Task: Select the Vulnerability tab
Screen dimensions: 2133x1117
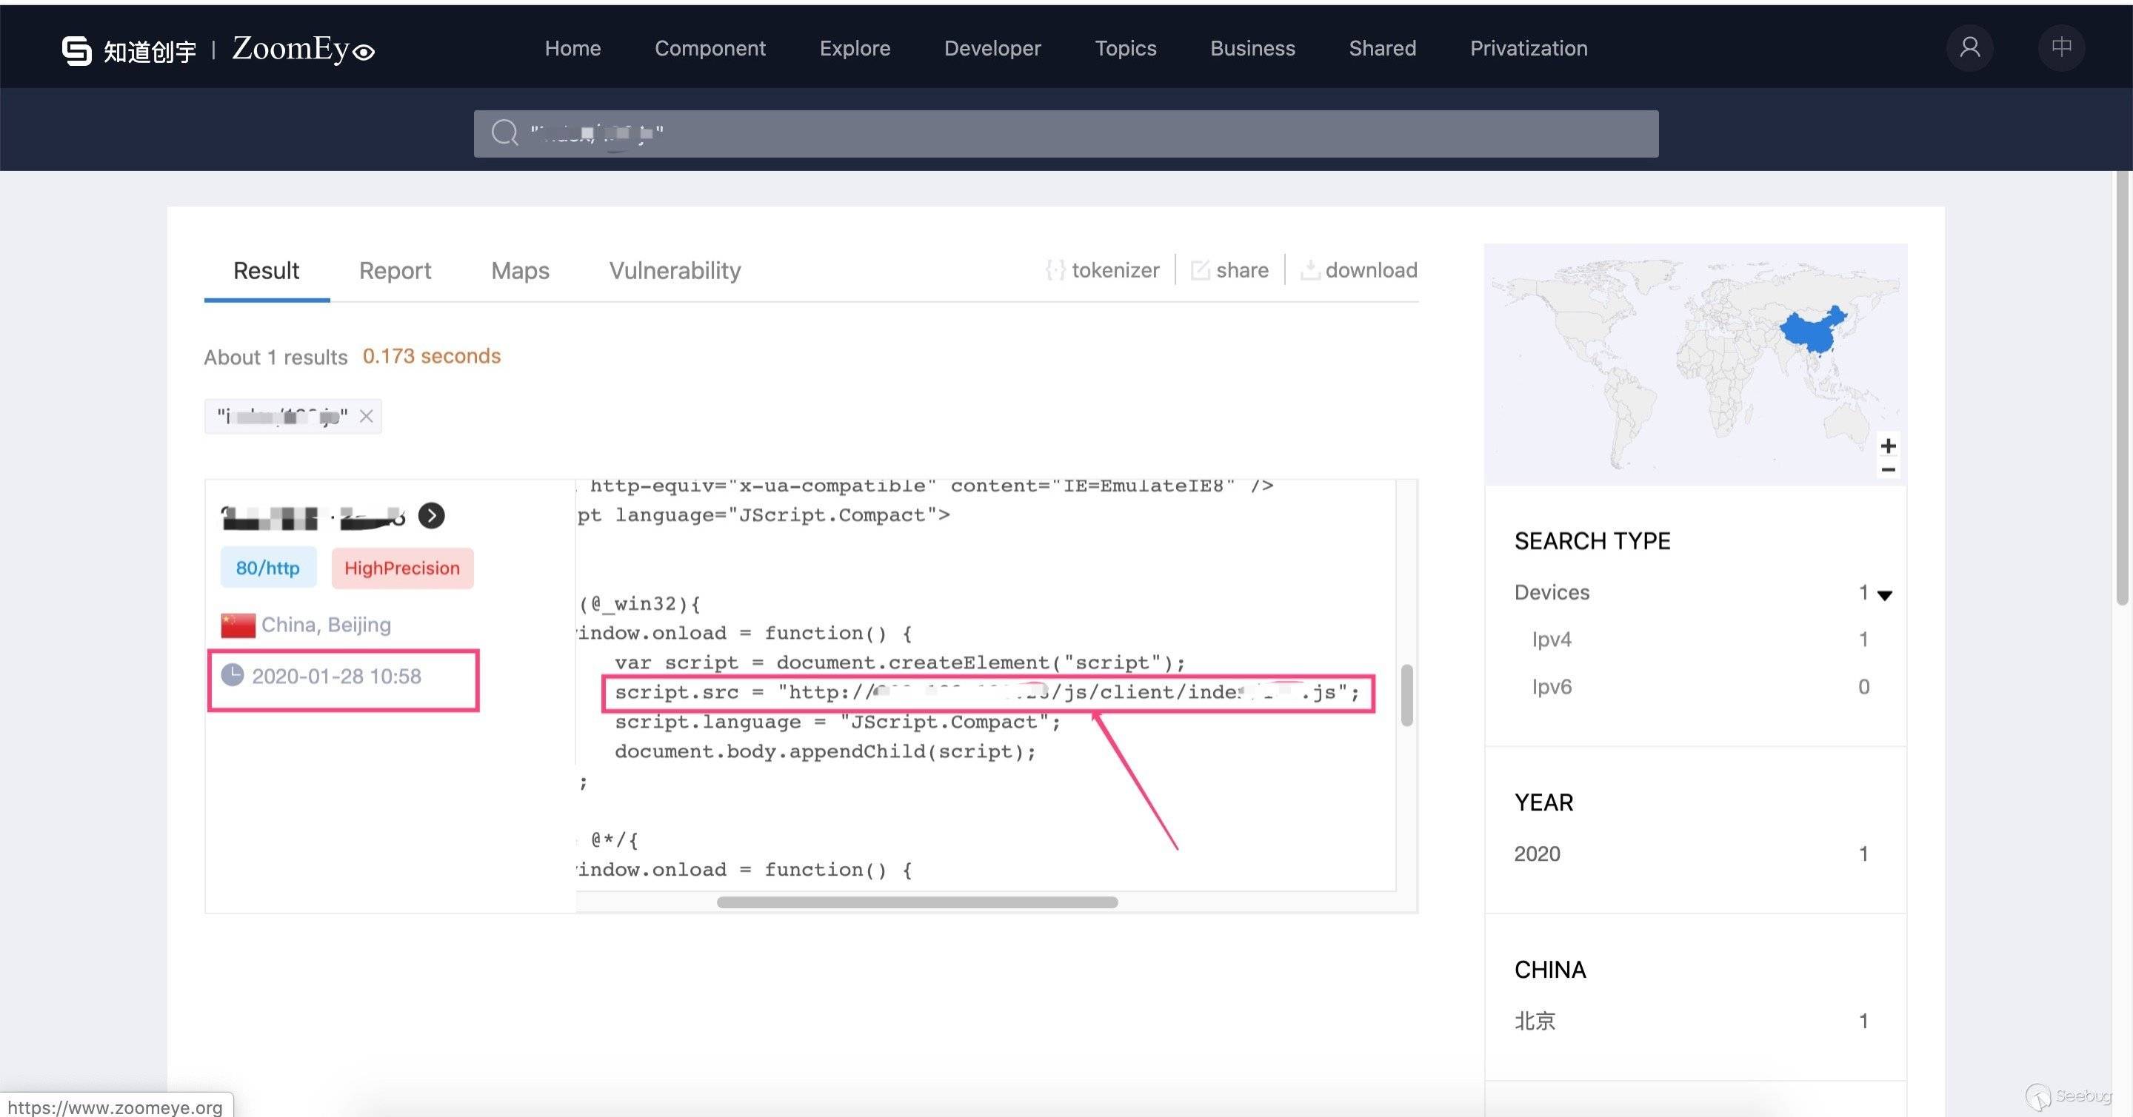Action: 673,271
